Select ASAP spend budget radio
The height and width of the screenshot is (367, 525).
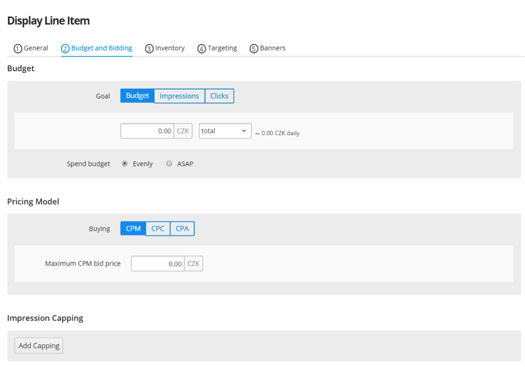pyautogui.click(x=169, y=163)
